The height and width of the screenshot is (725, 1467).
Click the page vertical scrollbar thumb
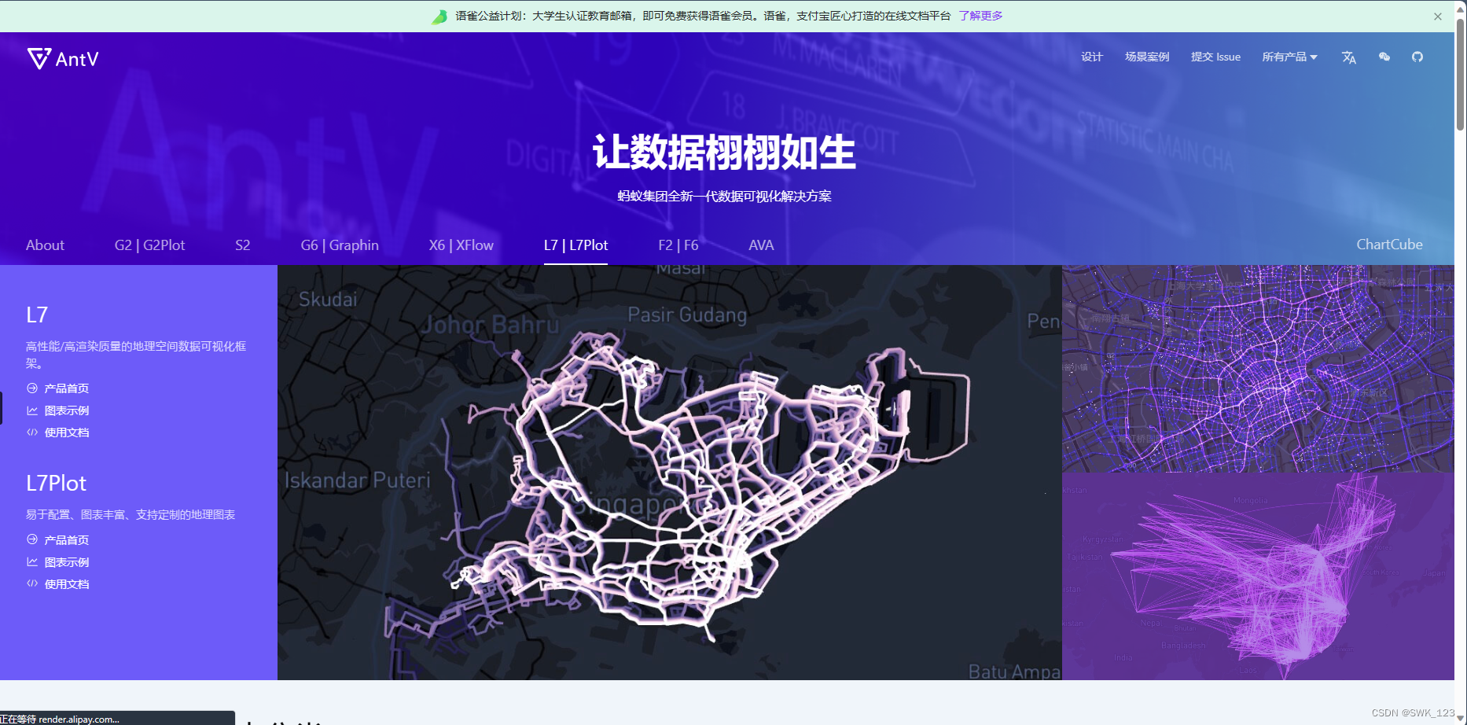point(1461,75)
